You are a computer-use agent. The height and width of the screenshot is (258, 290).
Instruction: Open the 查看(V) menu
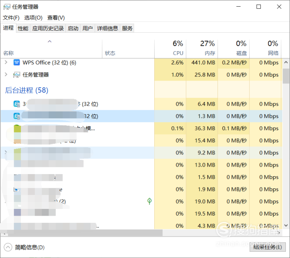[x=56, y=18]
